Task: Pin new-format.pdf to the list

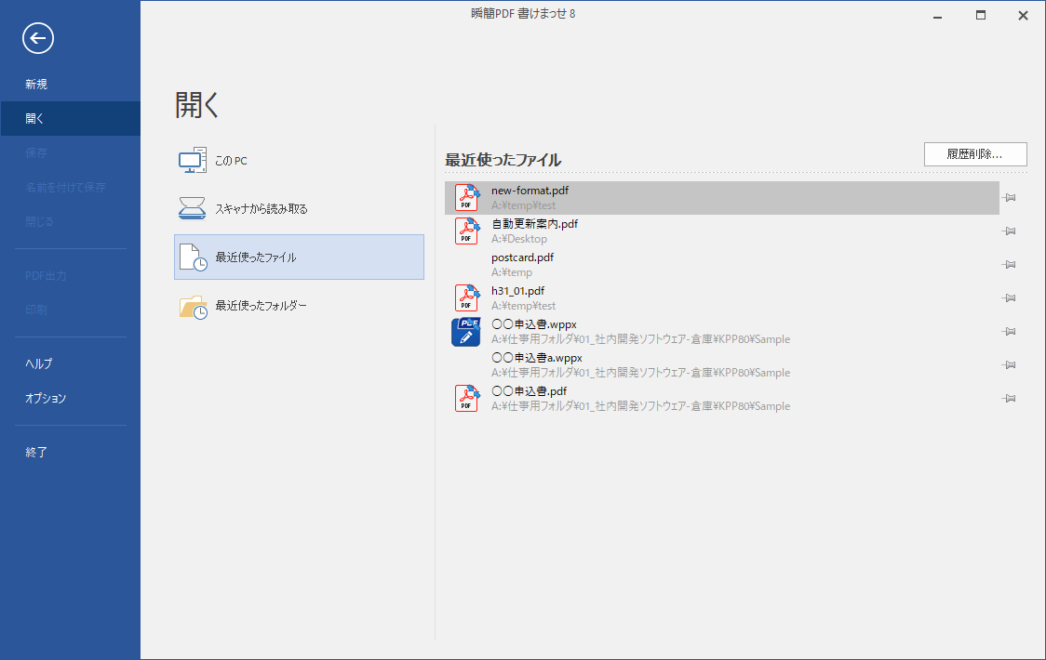Action: (1010, 197)
